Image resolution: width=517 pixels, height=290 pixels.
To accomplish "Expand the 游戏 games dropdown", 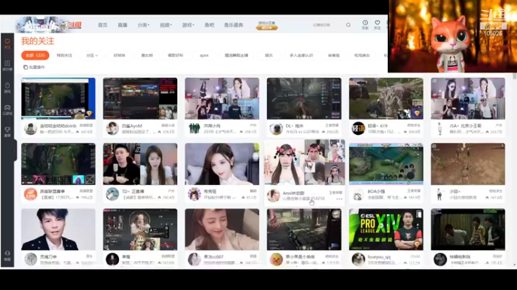I will click(188, 25).
